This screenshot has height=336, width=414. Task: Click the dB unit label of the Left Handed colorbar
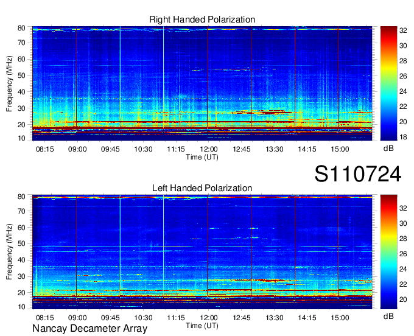(388, 316)
